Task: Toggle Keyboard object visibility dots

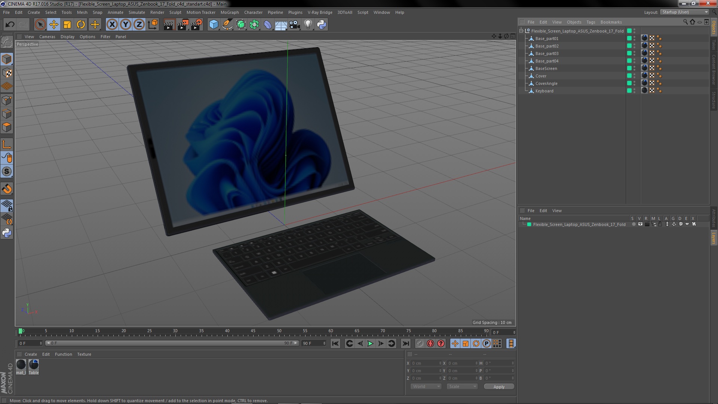Action: pyautogui.click(x=635, y=91)
